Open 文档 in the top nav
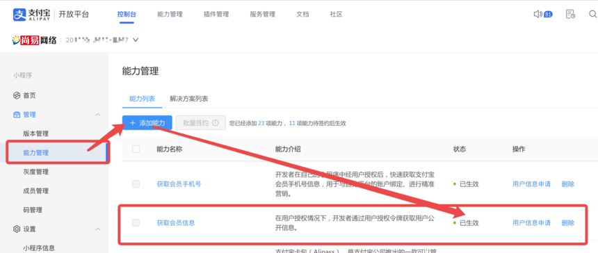 [x=302, y=15]
